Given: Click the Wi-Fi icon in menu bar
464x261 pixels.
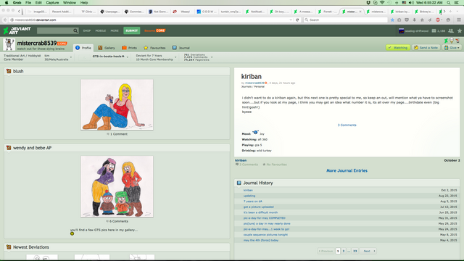Looking at the screenshot, I should coord(382,3).
